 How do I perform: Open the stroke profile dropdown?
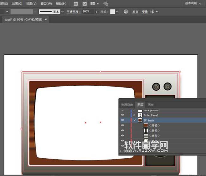pos(62,12)
